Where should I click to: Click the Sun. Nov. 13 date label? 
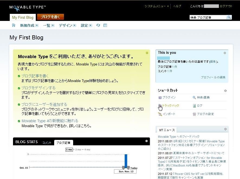(x=125, y=171)
